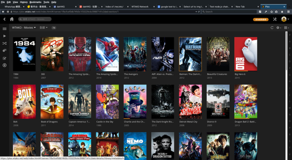
Task: Close the Plex browser tab
Action: click(284, 7)
